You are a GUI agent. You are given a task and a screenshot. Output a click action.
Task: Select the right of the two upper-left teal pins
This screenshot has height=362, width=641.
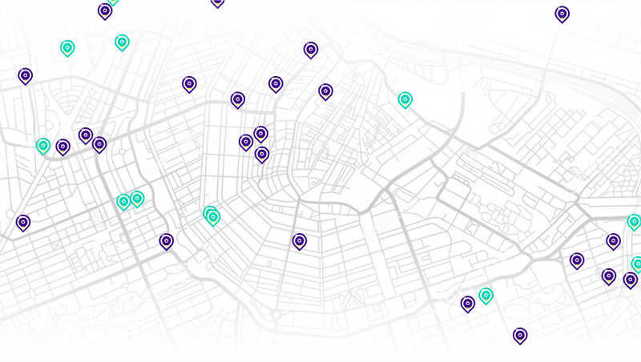coord(122,43)
